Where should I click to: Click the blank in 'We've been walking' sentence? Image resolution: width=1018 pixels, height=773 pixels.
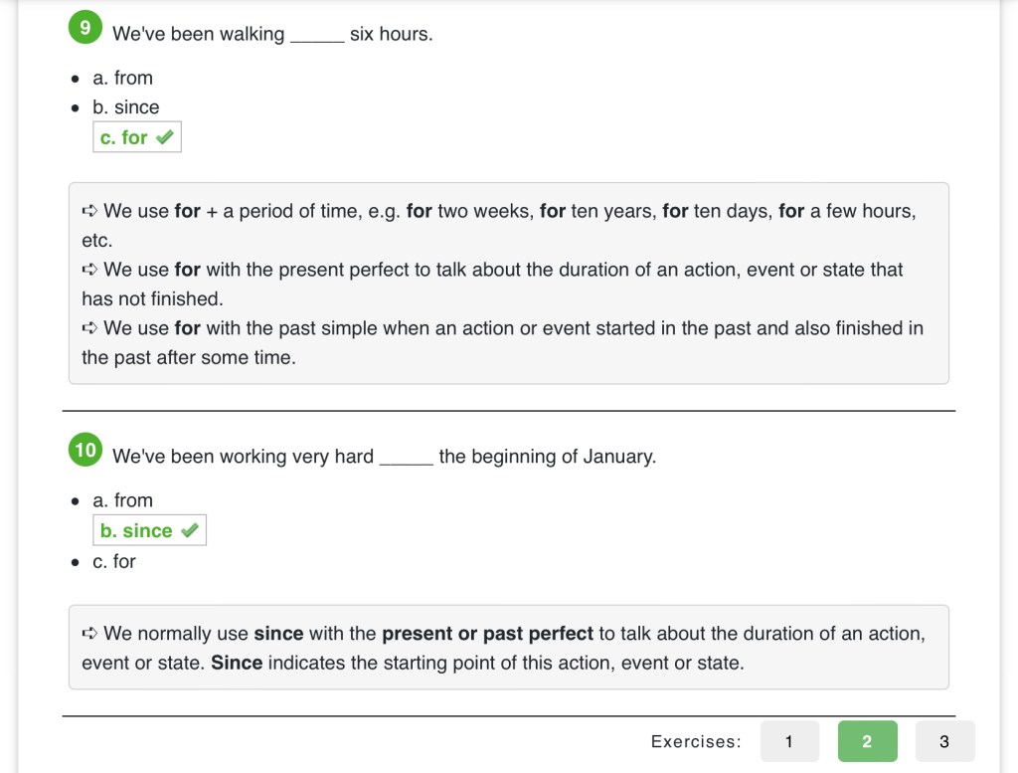click(317, 36)
